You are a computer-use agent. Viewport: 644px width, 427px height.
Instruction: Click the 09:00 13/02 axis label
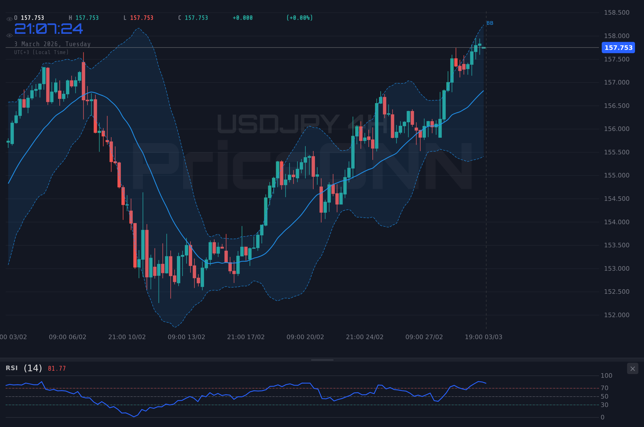coord(187,337)
